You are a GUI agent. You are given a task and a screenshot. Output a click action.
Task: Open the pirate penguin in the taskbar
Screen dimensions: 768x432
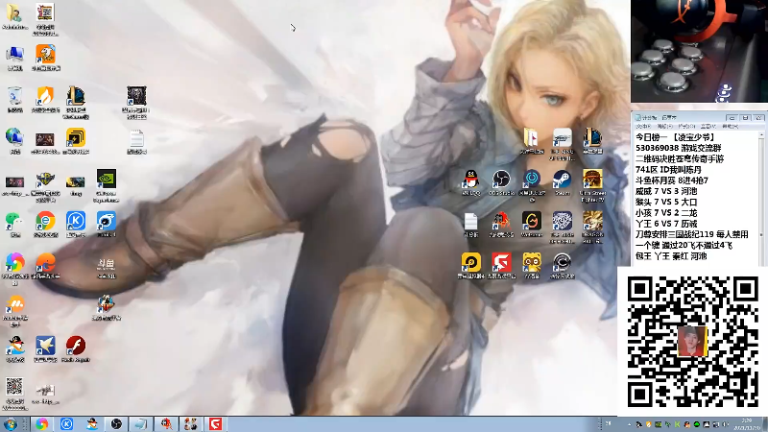[91, 424]
